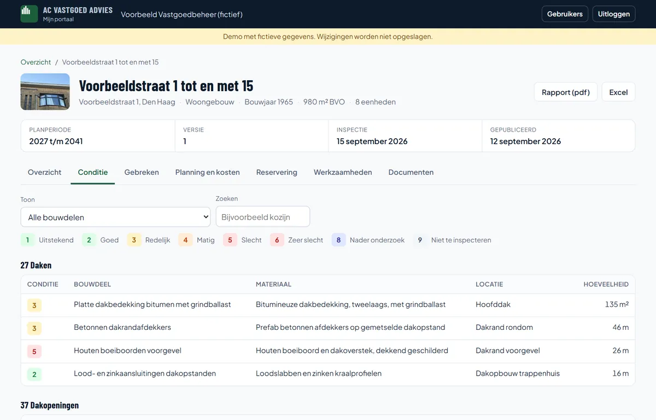Image resolution: width=656 pixels, height=420 pixels.
Task: Click the Voorbeeld Vastgoedbeheer (fictief) header text
Action: [181, 14]
